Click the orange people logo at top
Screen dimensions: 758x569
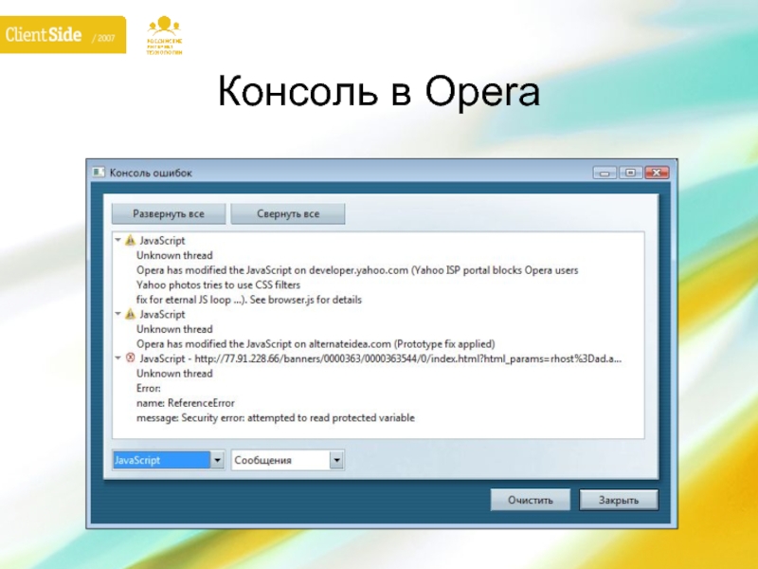[164, 35]
